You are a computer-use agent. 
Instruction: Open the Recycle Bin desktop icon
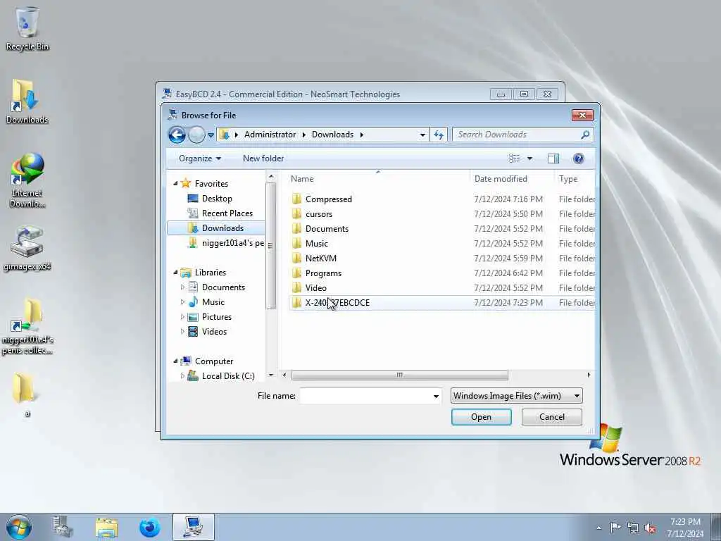[x=27, y=28]
